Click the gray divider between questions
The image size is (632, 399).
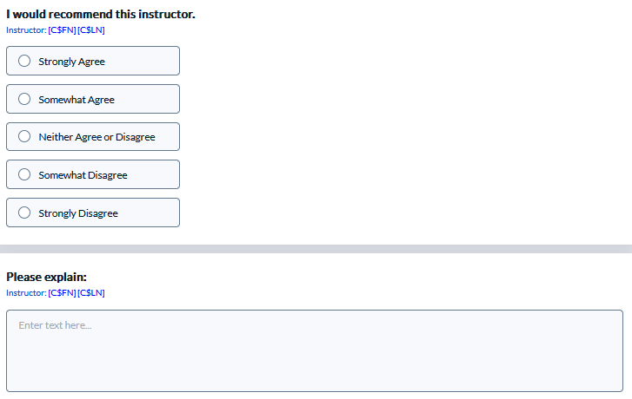coord(316,249)
